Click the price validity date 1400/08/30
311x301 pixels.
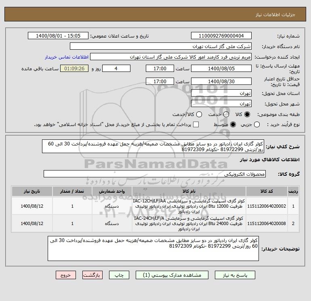pos(221,81)
